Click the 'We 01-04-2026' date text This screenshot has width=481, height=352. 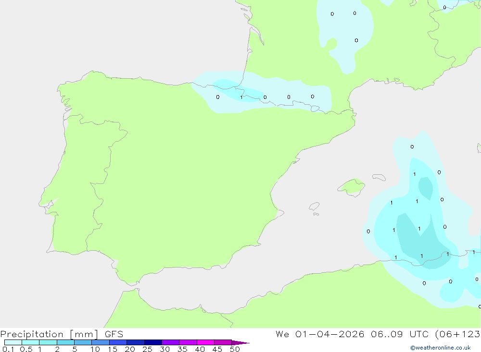[320, 334]
